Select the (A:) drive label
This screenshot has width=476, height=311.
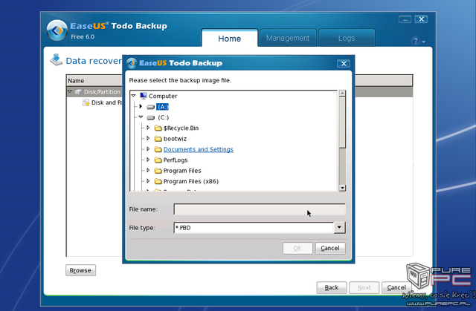pyautogui.click(x=162, y=107)
